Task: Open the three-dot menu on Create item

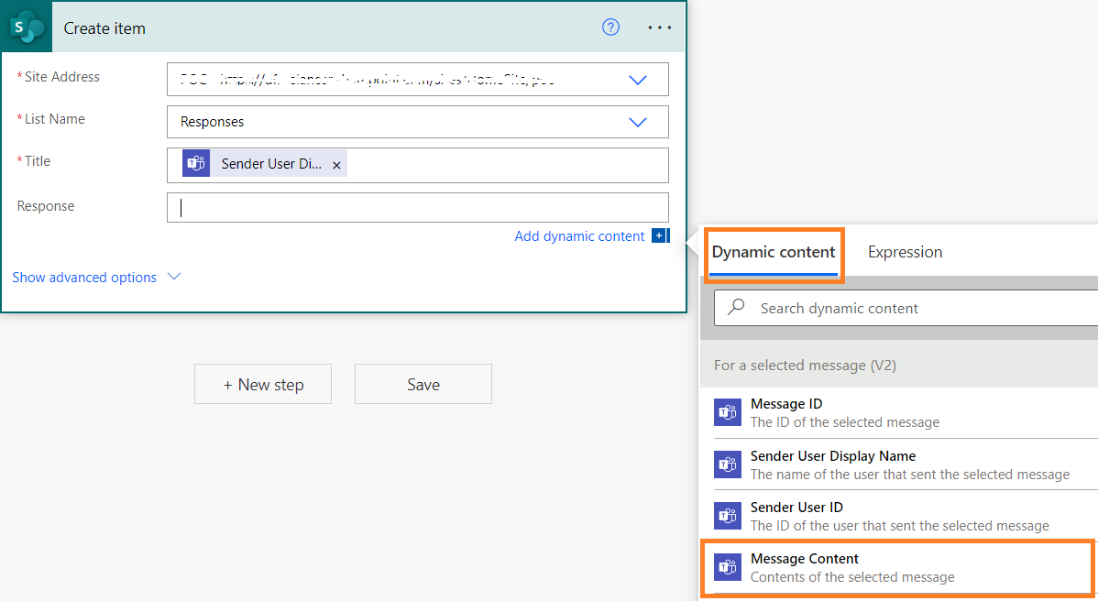Action: (659, 27)
